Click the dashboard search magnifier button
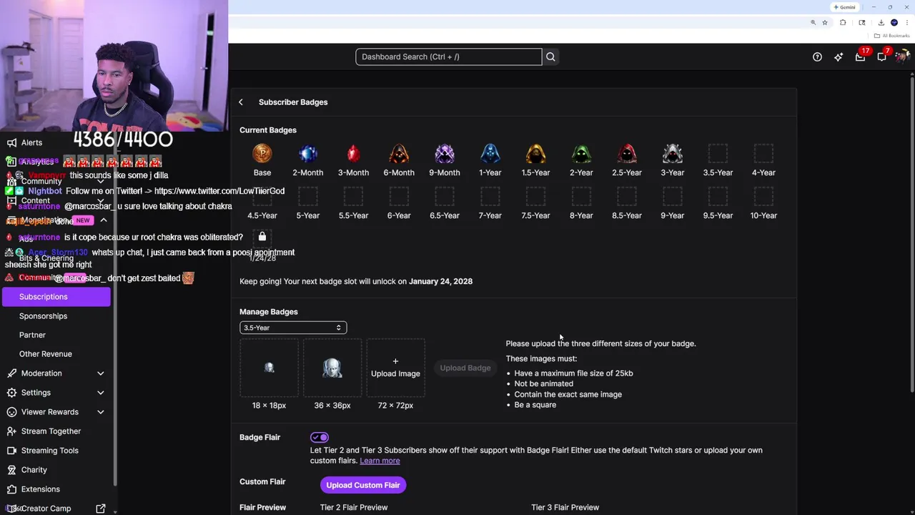915x515 pixels. [x=550, y=57]
